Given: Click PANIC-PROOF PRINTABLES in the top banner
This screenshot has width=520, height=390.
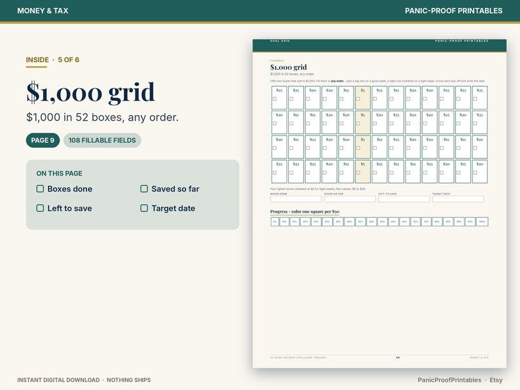Looking at the screenshot, I should point(454,10).
